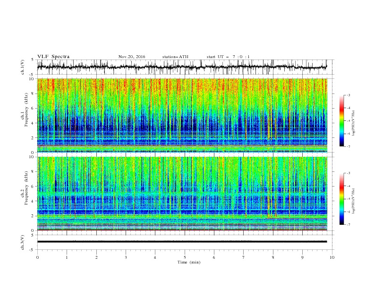Click the "-3" tick on ch.2 colorbar

click(x=348, y=173)
